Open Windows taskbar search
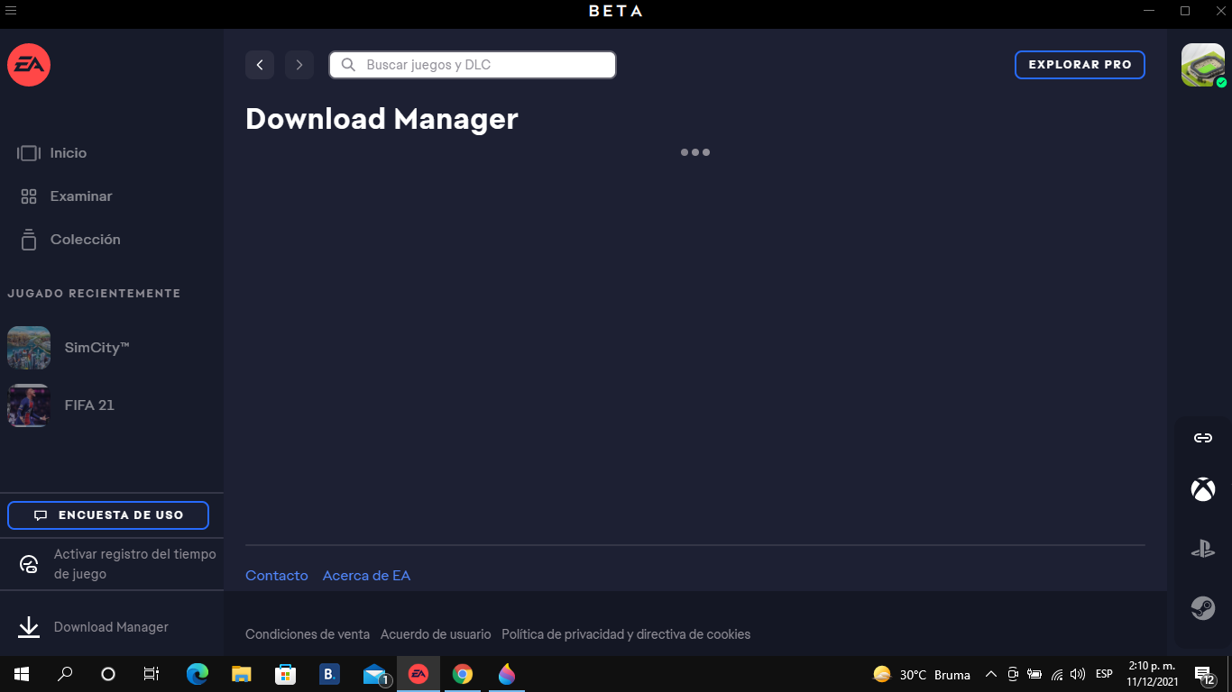The width and height of the screenshot is (1232, 692). click(65, 674)
